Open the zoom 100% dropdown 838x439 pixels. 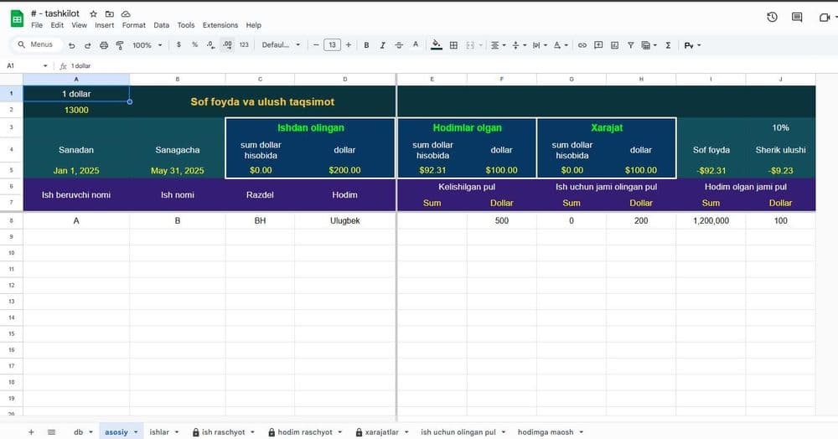(x=147, y=45)
